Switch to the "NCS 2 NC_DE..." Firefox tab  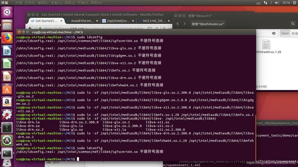pos(154,21)
